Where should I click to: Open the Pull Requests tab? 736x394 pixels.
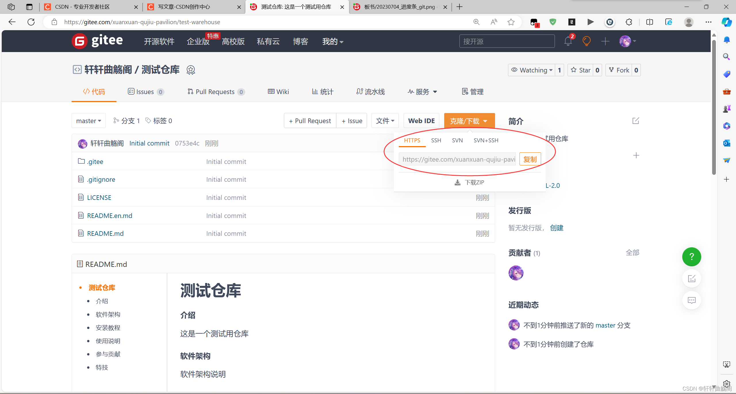215,92
